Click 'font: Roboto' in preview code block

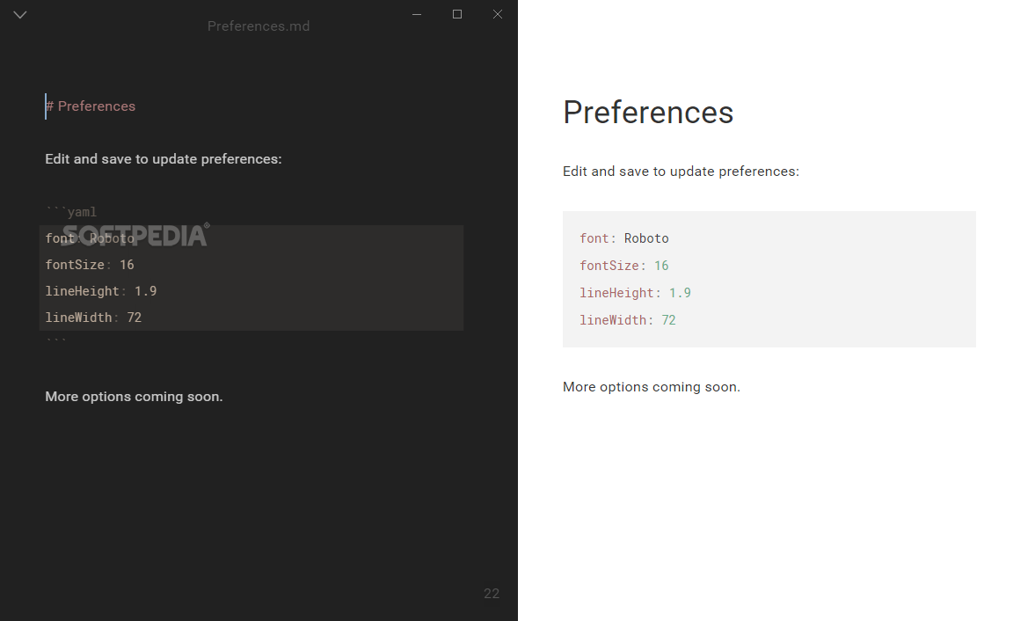623,238
